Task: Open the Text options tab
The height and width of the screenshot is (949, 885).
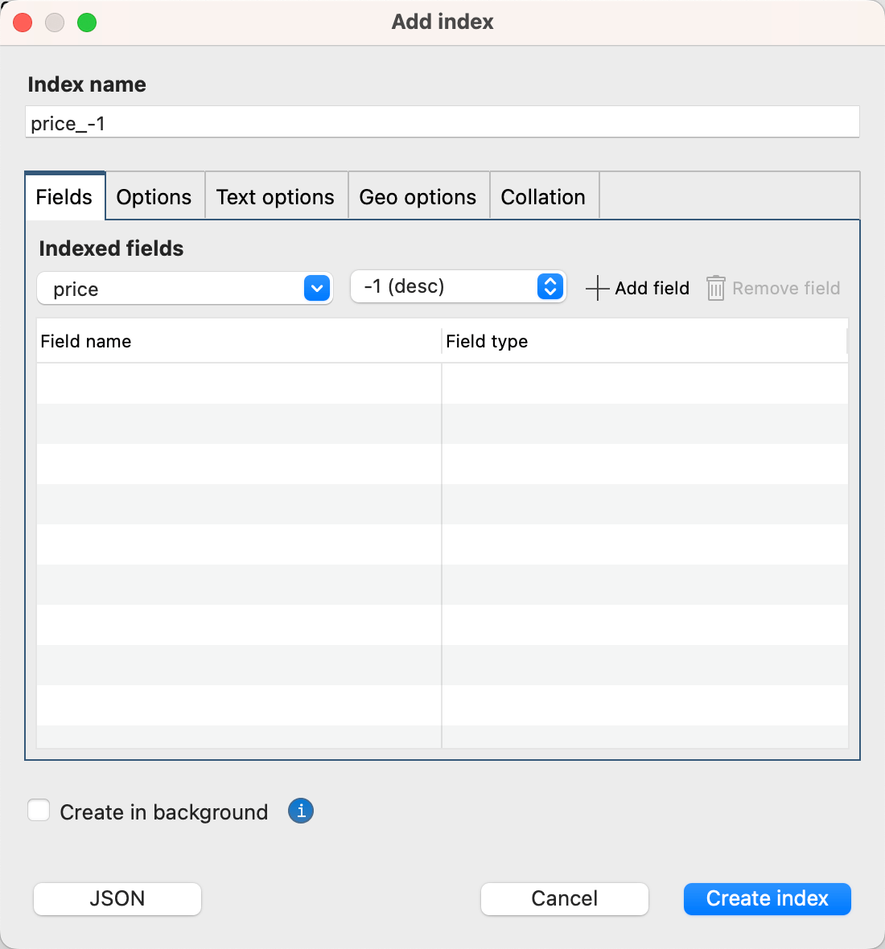Action: (275, 197)
